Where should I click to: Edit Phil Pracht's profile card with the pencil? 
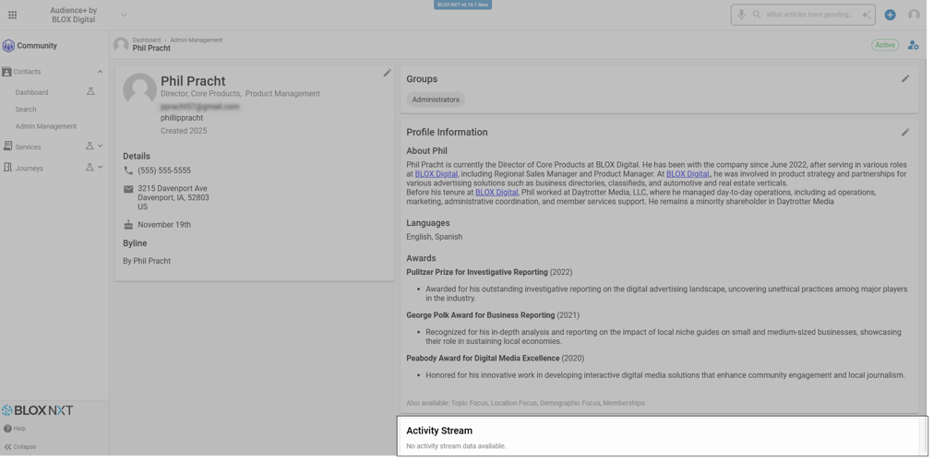point(387,73)
